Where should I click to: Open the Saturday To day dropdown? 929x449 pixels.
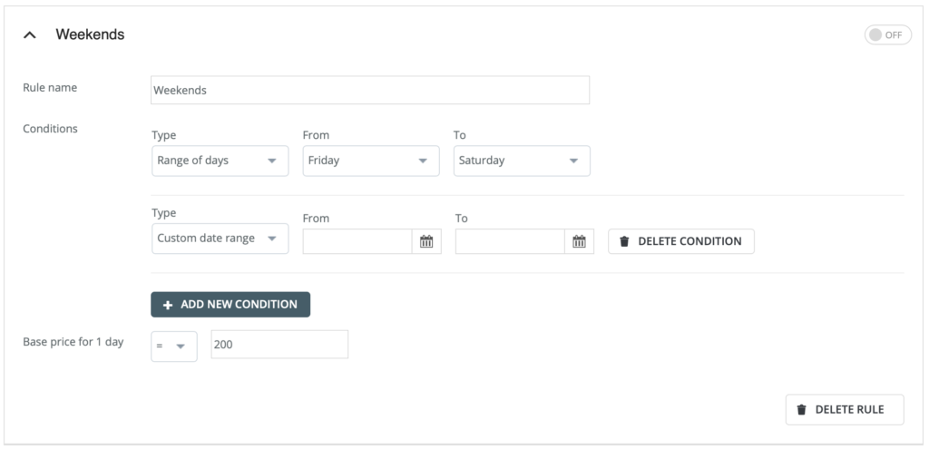click(x=522, y=161)
